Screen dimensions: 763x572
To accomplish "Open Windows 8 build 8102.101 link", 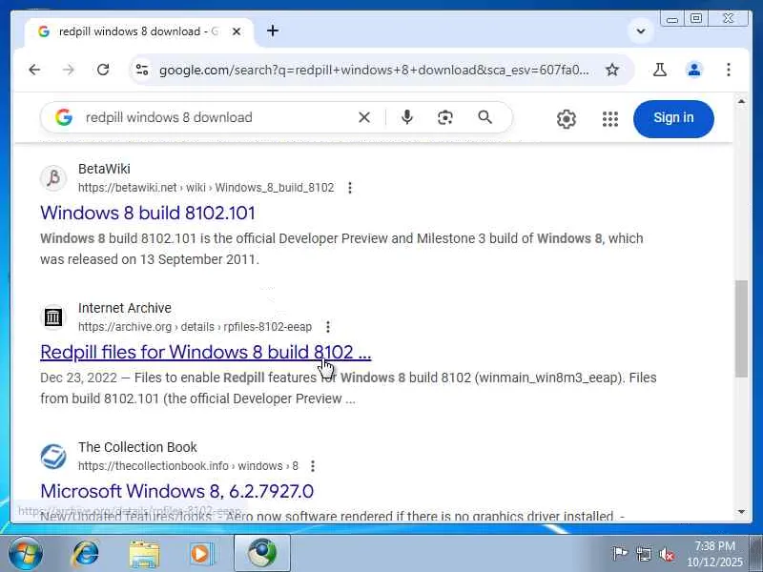I will coord(148,213).
